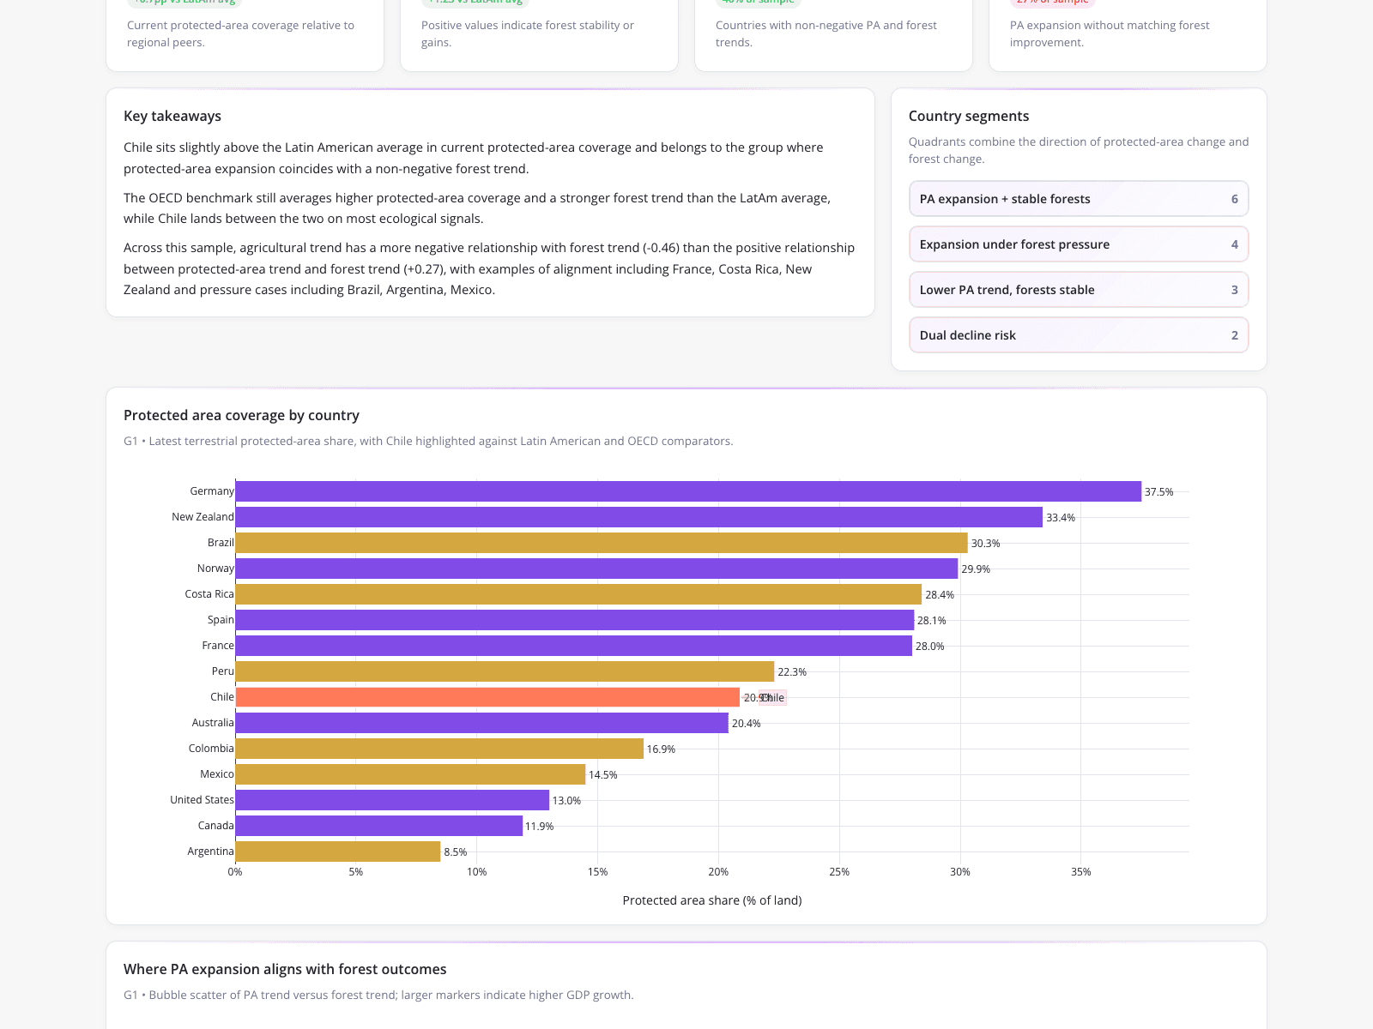The image size is (1373, 1029).
Task: Click the 33.4% value label
Action: pos(1061,518)
